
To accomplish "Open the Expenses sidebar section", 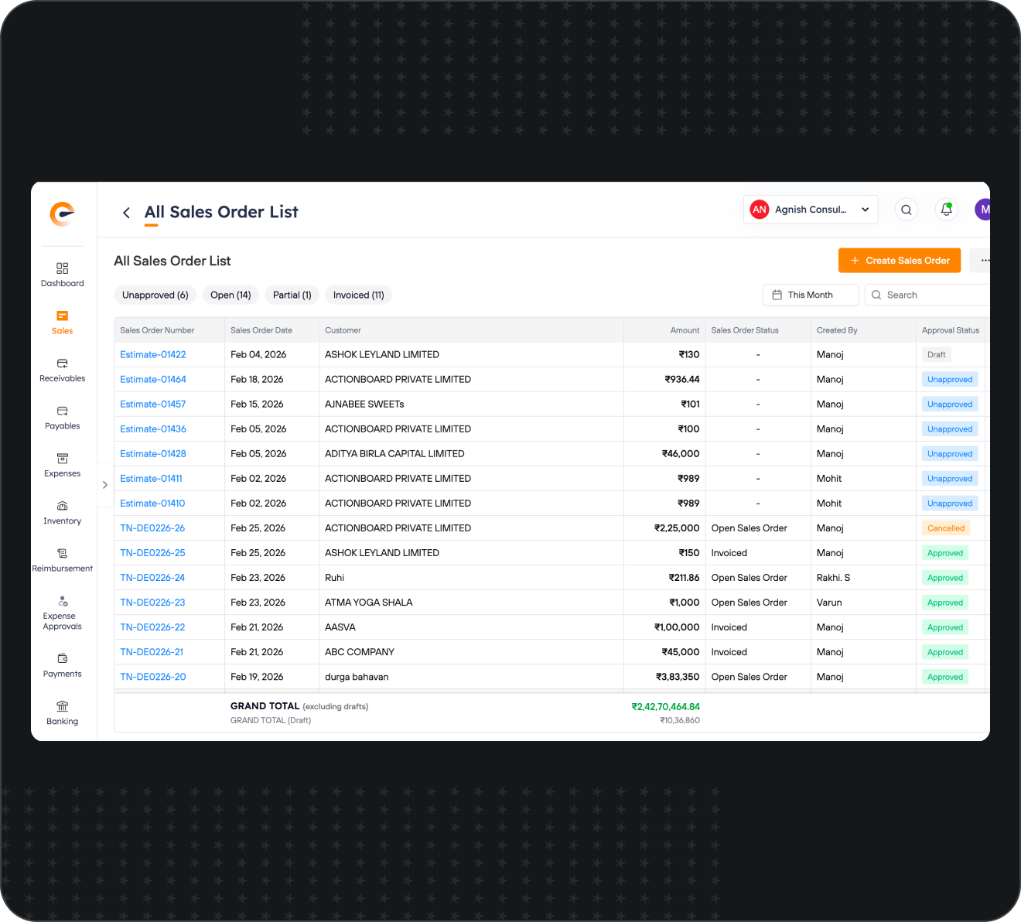I will pyautogui.click(x=63, y=465).
